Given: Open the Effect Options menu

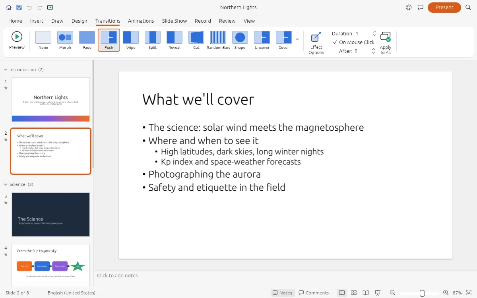Looking at the screenshot, I should (316, 43).
